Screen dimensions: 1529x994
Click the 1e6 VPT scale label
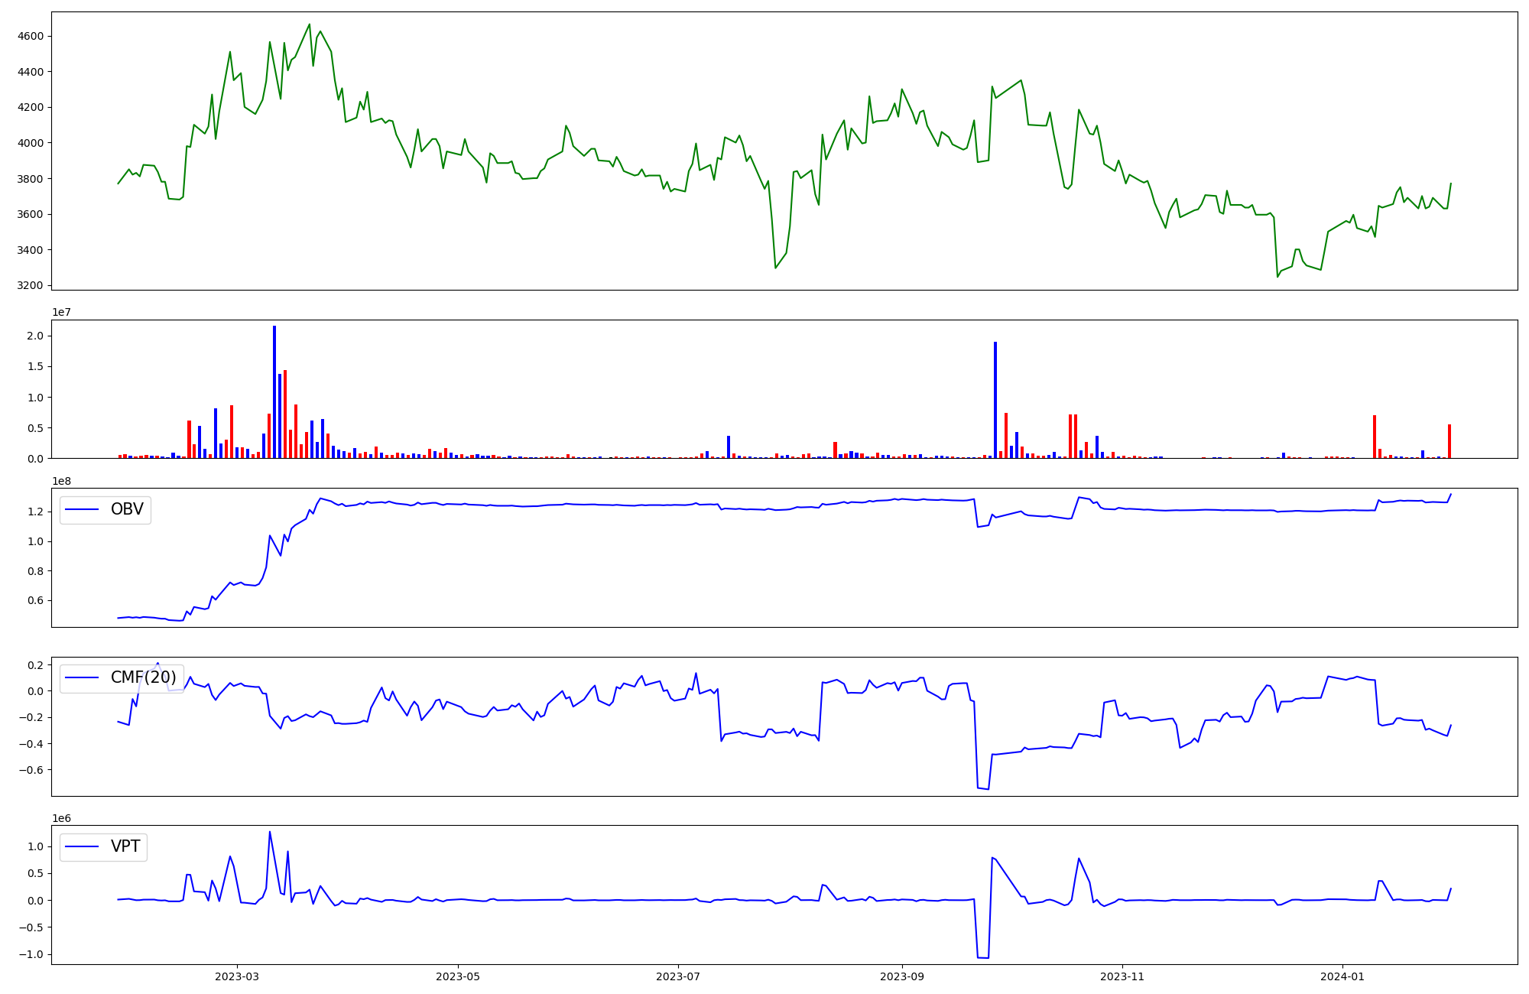click(62, 818)
